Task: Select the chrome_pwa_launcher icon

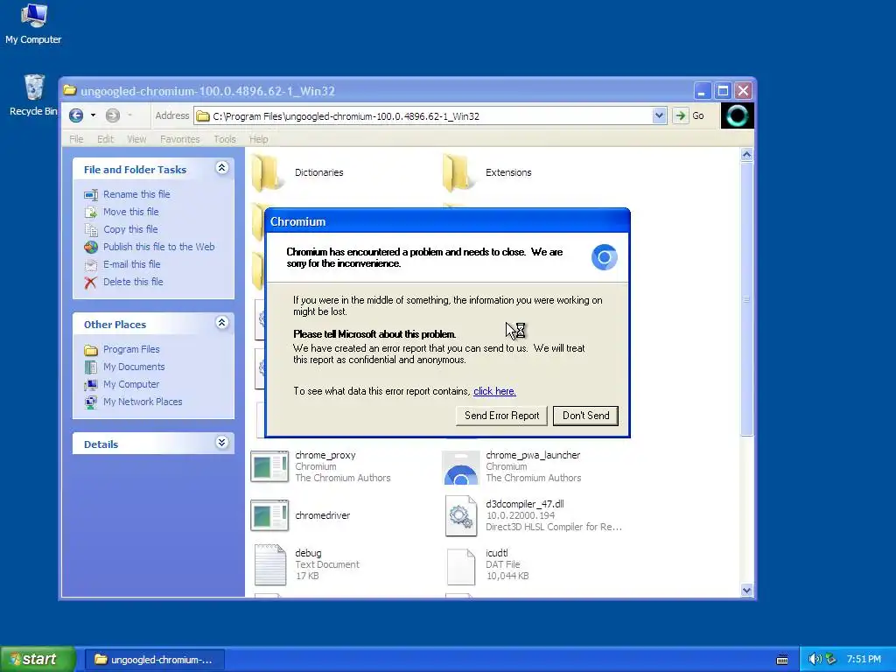Action: point(460,467)
